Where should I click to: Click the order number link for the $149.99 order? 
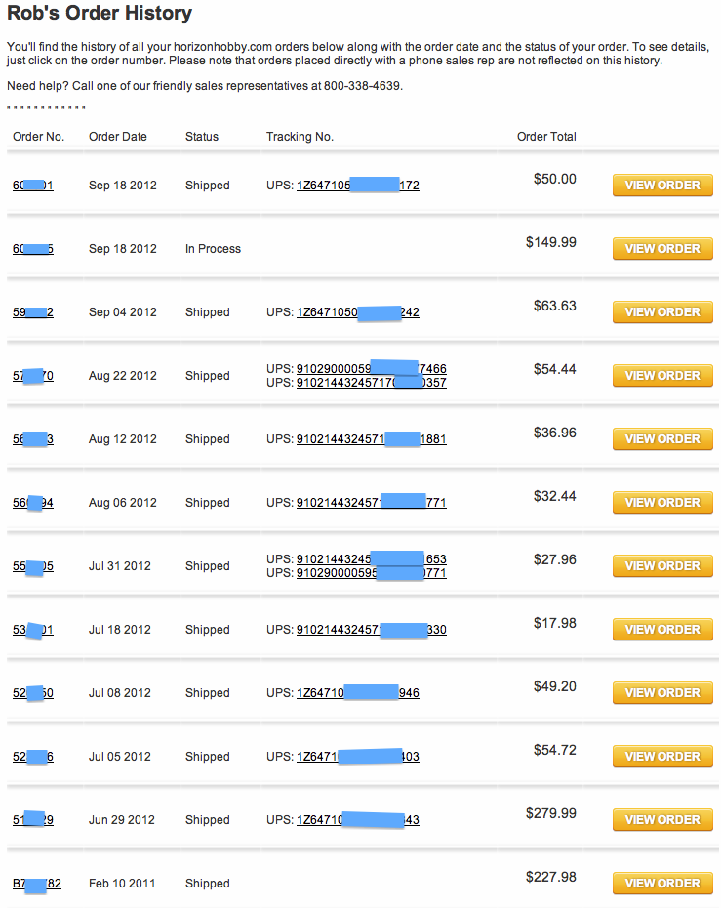[x=33, y=249]
